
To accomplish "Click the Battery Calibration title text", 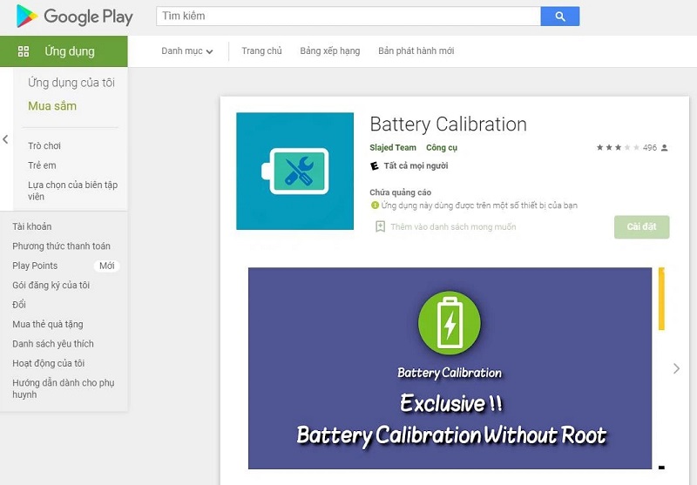I will click(x=448, y=125).
